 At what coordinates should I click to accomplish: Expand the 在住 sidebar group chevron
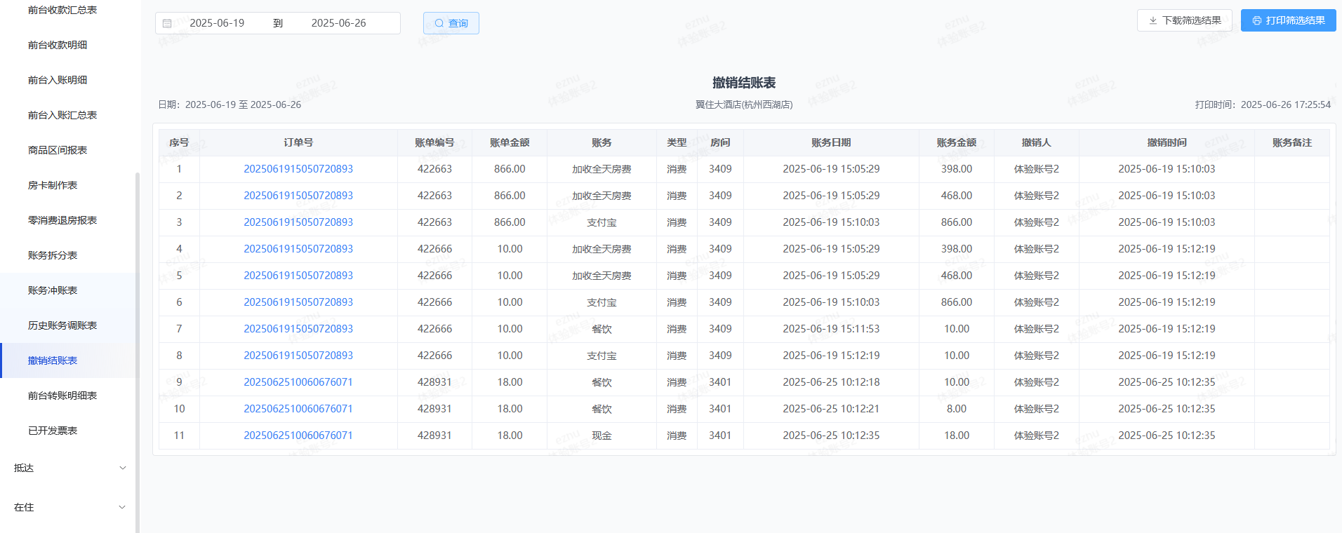[x=122, y=507]
